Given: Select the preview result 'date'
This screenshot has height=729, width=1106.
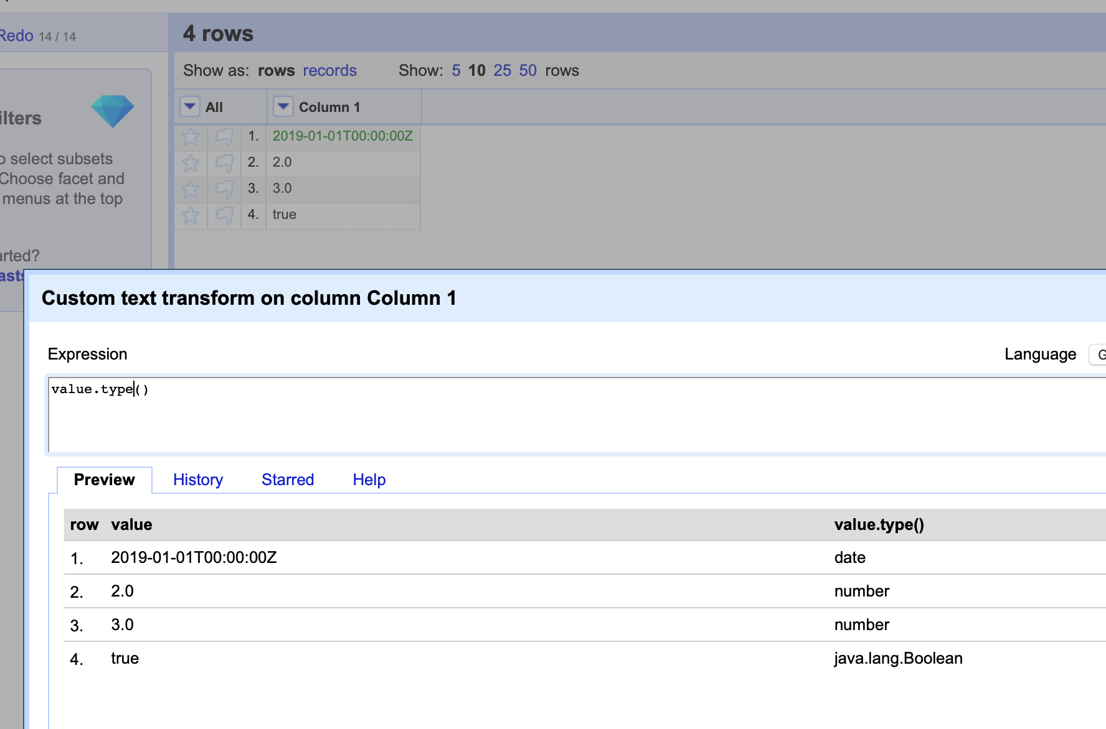Looking at the screenshot, I should (850, 557).
